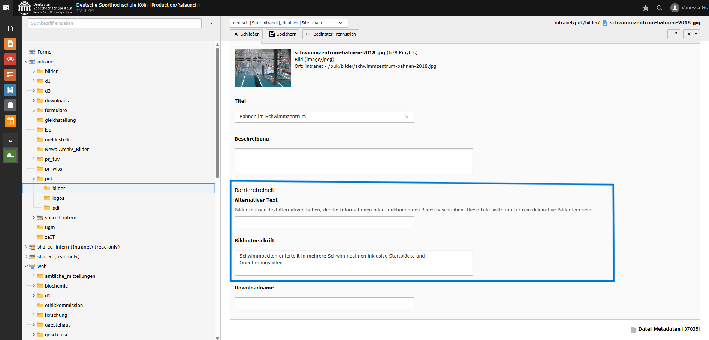Image resolution: width=709 pixels, height=340 pixels.
Task: Clear the Titel field with the X
Action: tap(407, 117)
